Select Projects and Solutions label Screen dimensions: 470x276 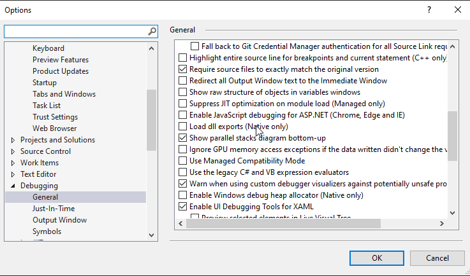57,140
